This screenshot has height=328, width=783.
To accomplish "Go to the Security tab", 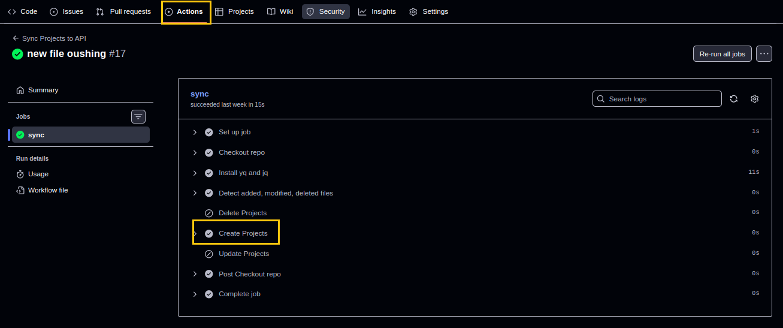I will coord(325,11).
